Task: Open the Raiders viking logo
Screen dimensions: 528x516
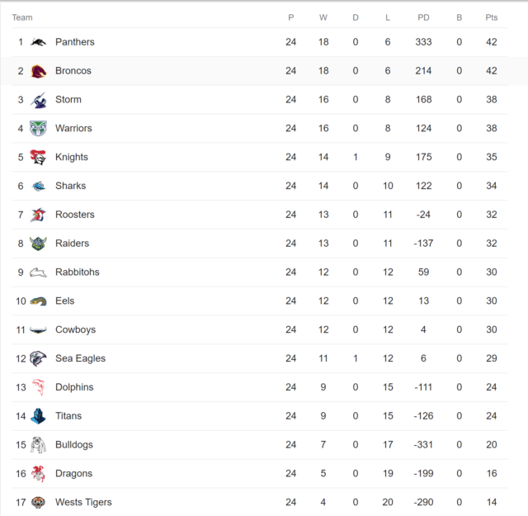Action: pos(38,244)
